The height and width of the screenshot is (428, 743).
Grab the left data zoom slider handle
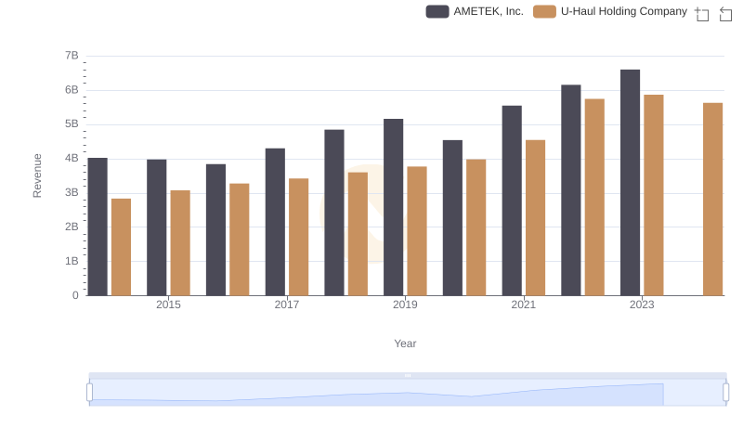(x=89, y=392)
